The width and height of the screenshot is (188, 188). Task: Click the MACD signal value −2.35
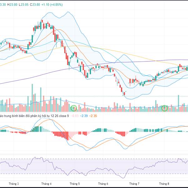[x=93, y=116]
